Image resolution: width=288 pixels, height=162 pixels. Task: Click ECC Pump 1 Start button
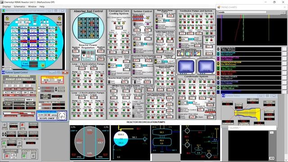click(116, 36)
